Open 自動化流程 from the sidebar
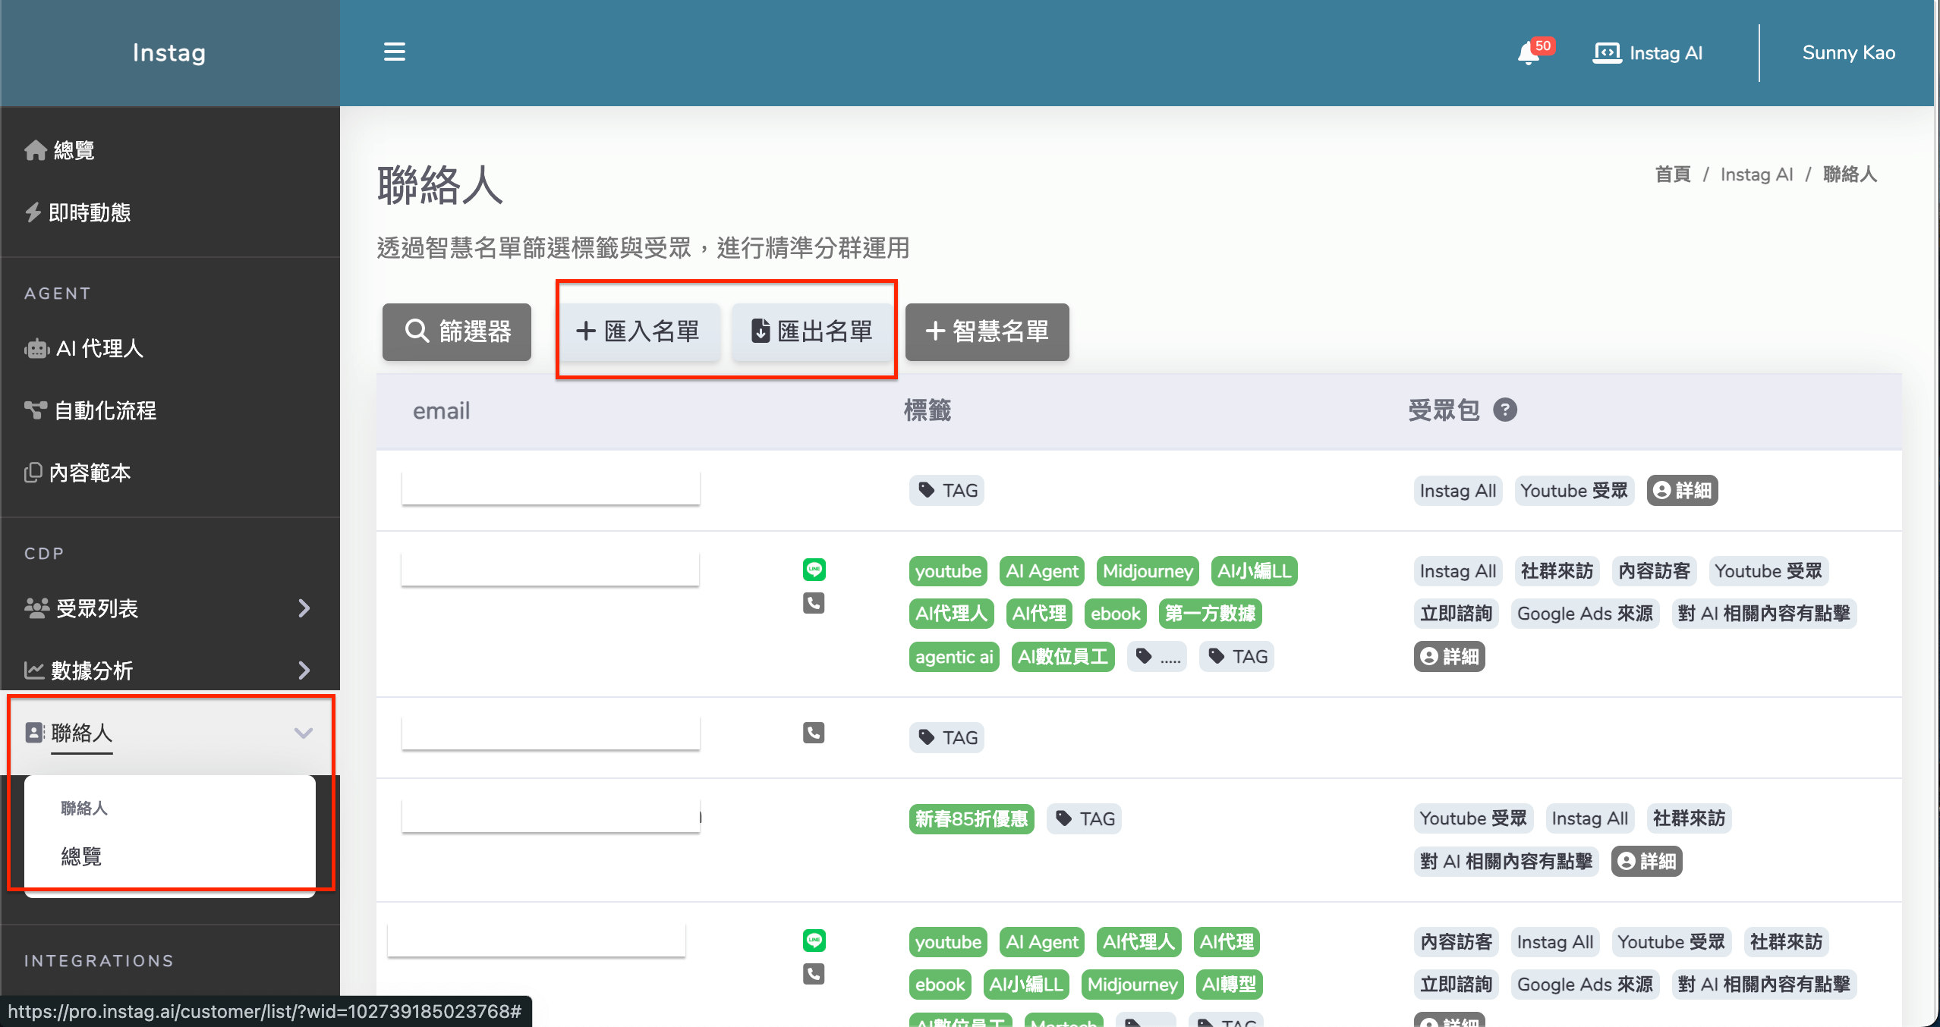Screen dimensions: 1940x1027 pos(105,410)
